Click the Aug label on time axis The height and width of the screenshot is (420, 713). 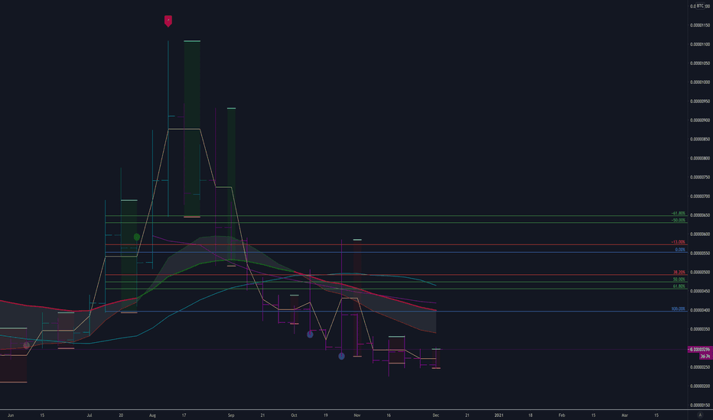pyautogui.click(x=152, y=415)
